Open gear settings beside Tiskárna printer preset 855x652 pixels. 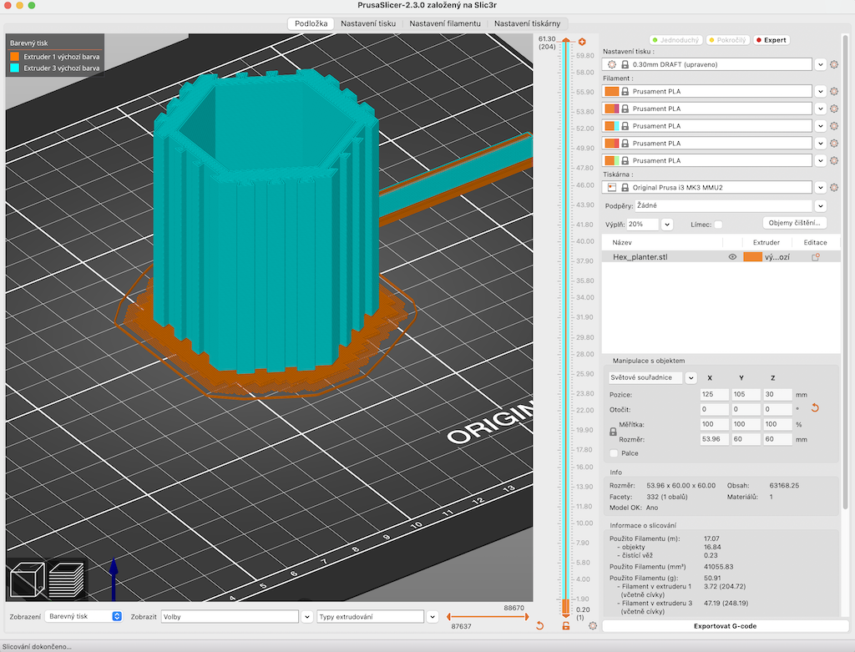click(x=833, y=188)
